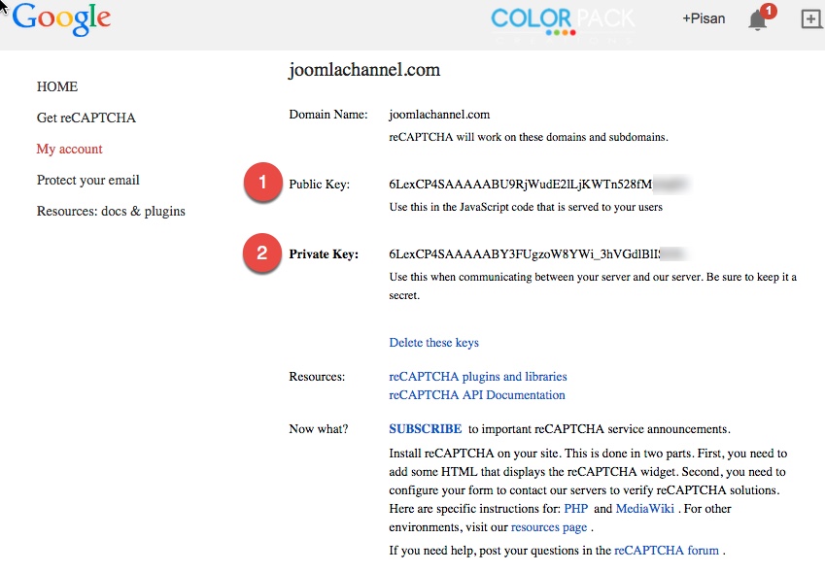Click Delete these keys link

click(433, 343)
